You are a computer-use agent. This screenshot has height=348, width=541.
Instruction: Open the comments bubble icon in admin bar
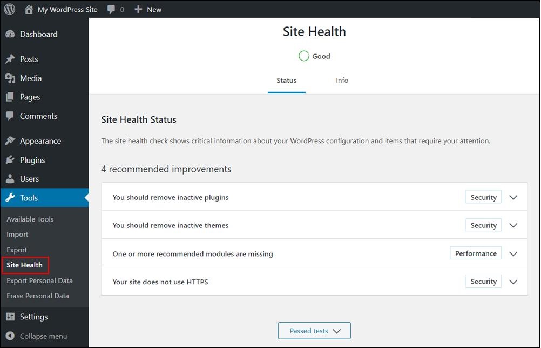[x=111, y=9]
